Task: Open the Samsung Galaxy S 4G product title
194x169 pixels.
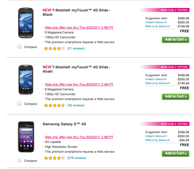Action: point(64,124)
